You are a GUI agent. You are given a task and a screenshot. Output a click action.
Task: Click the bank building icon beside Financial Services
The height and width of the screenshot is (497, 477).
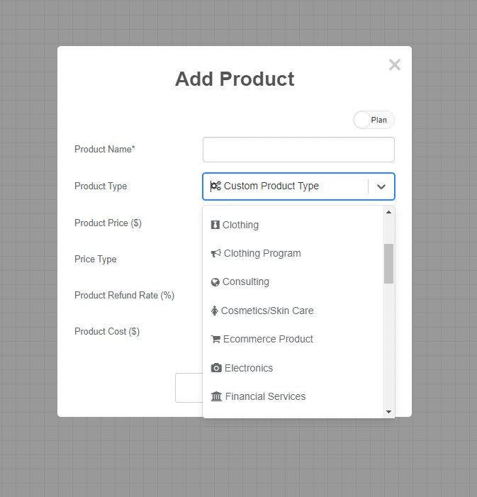pos(216,396)
